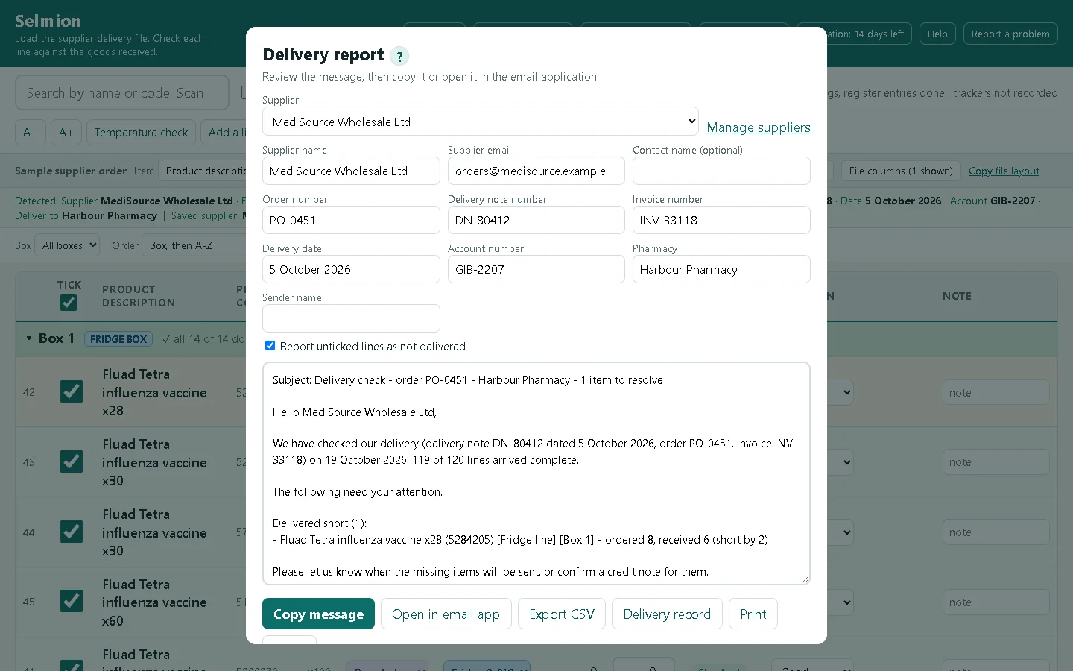Screen dimensions: 1073x671
Task: Edit the Supplier name field
Action: (351, 171)
